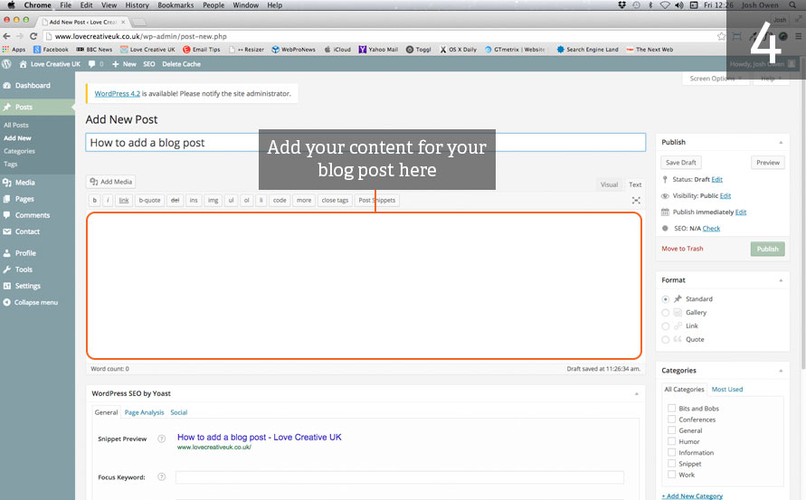Select the Gallery post format
The width and height of the screenshot is (806, 500).
pyautogui.click(x=667, y=313)
